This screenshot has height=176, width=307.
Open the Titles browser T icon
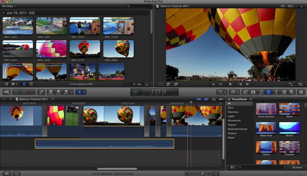276,92
